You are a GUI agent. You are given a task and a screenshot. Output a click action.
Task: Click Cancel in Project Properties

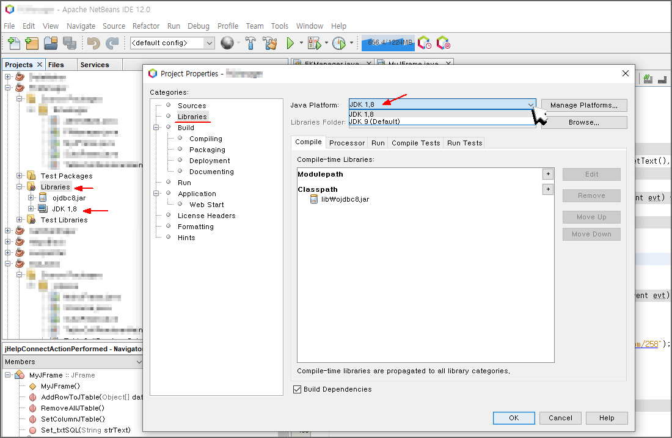[560, 418]
